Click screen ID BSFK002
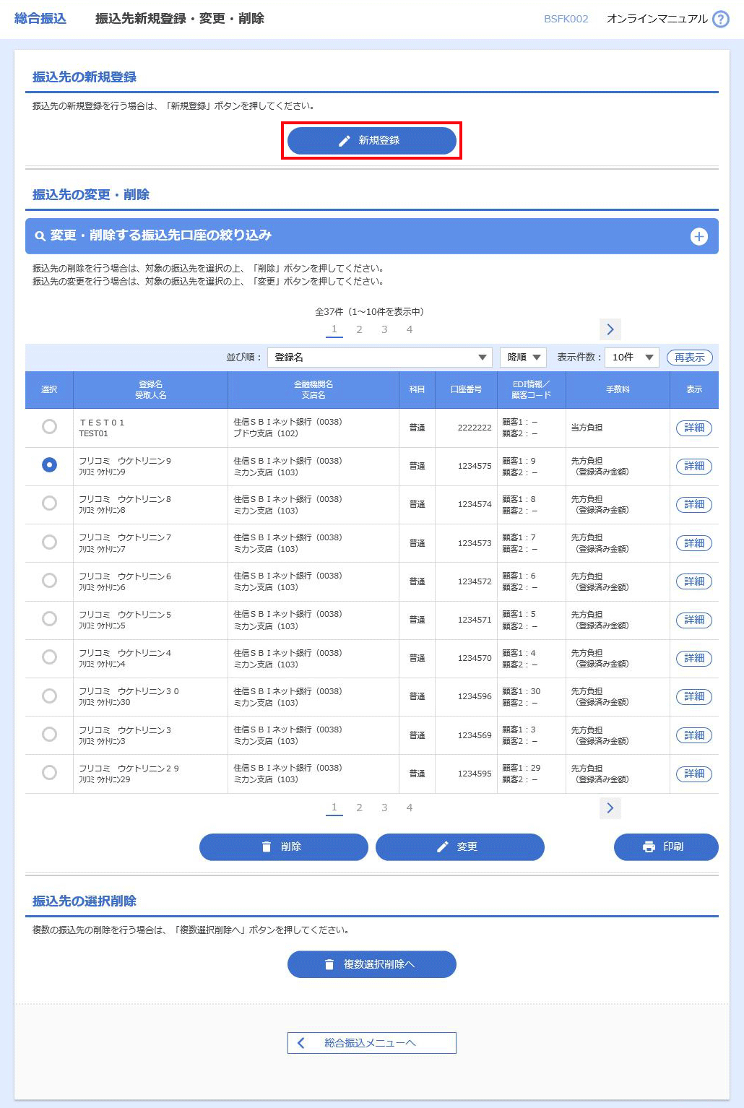The height and width of the screenshot is (1108, 744). [x=566, y=19]
